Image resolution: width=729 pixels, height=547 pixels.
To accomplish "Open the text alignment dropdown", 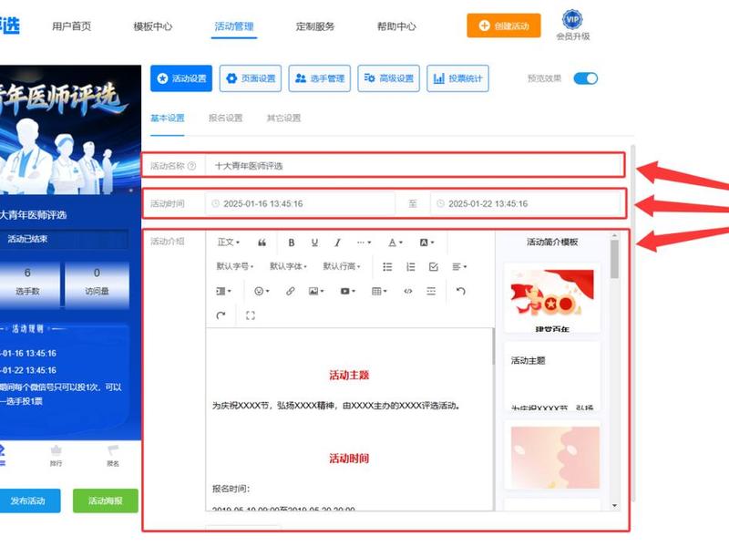I will (x=459, y=266).
